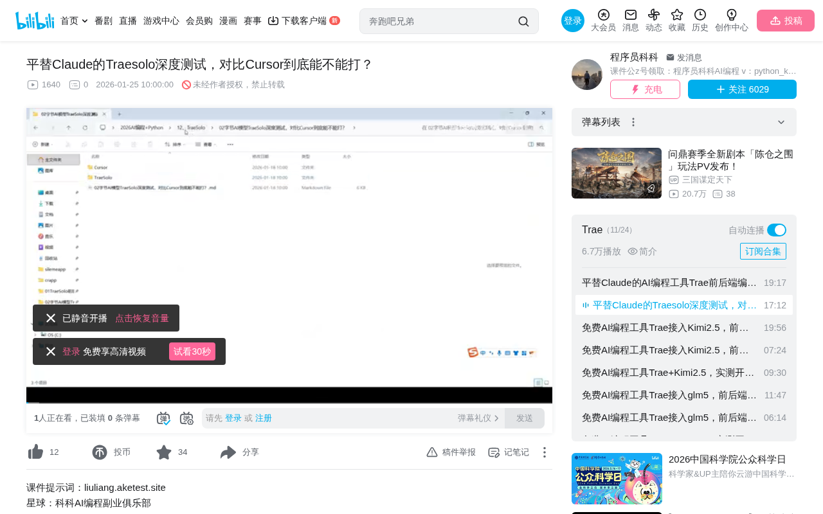The image size is (823, 514).
Task: Play playlist item with duration 06:14
Action: 684,418
